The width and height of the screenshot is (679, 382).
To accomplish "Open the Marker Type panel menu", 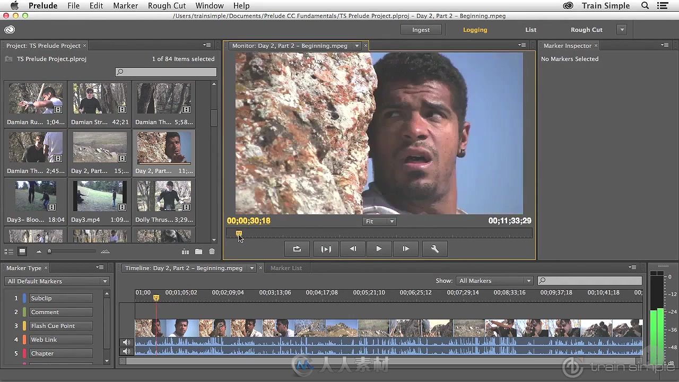I will click(100, 267).
